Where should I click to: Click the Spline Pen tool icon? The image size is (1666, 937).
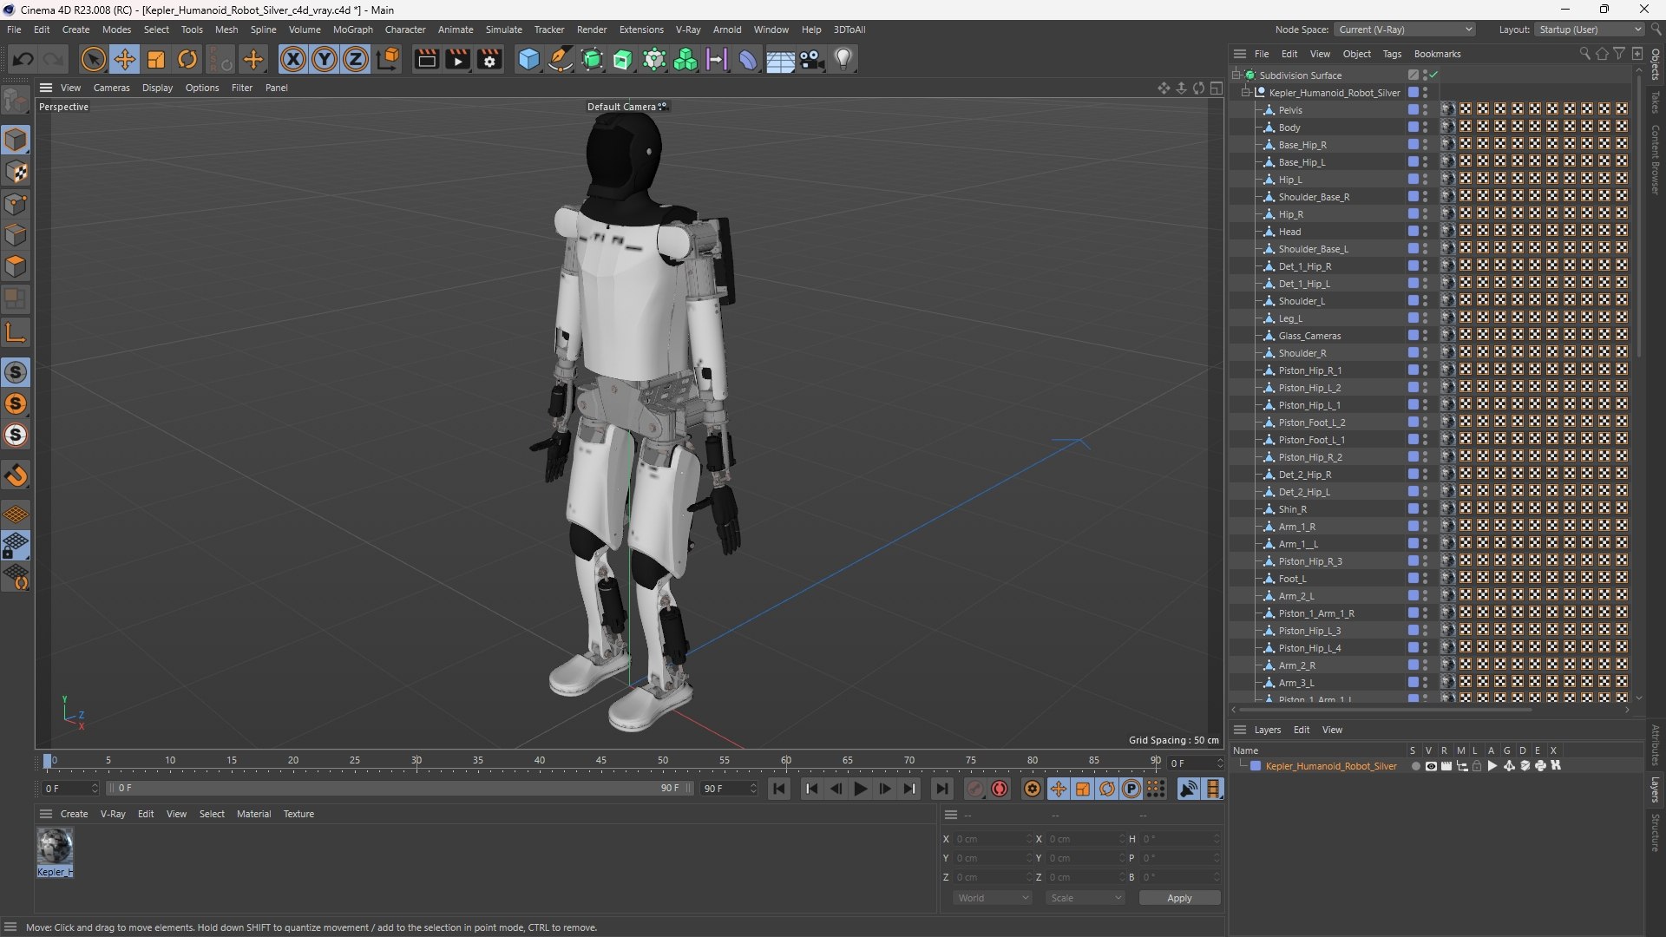click(561, 59)
